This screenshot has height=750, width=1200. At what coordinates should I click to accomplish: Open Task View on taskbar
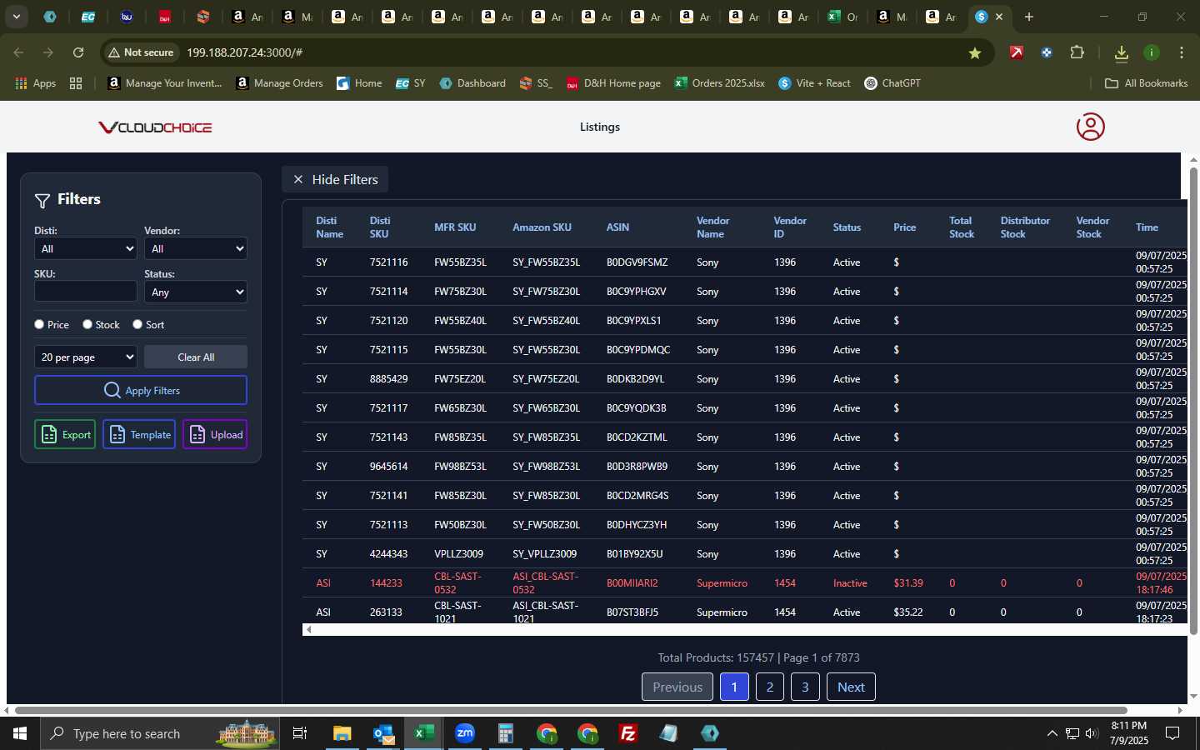click(300, 733)
